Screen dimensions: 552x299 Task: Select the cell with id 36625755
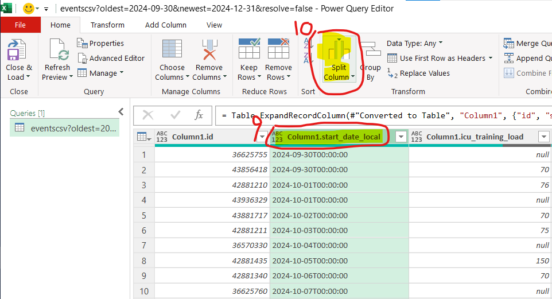tap(212, 154)
